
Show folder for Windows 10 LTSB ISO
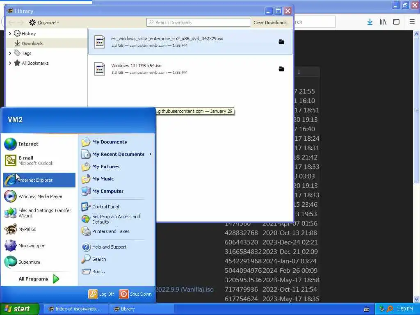coord(281,69)
